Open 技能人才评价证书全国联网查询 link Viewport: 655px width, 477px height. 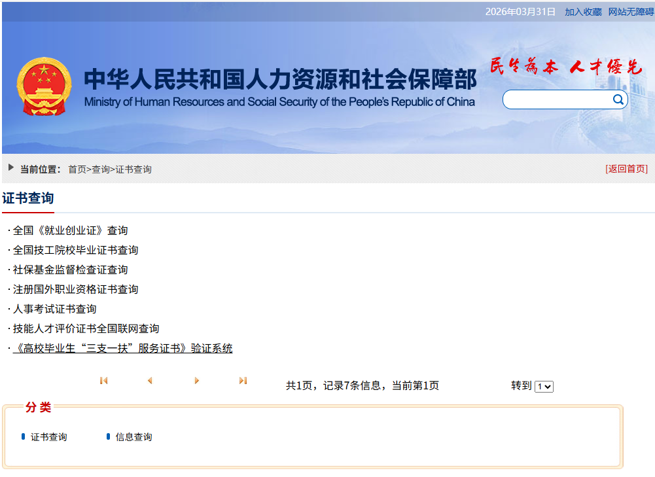[86, 328]
